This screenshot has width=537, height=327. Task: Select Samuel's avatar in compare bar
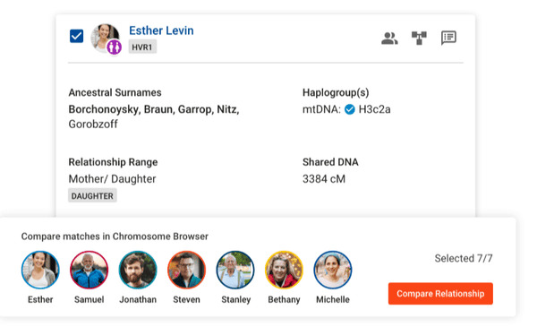tap(89, 270)
